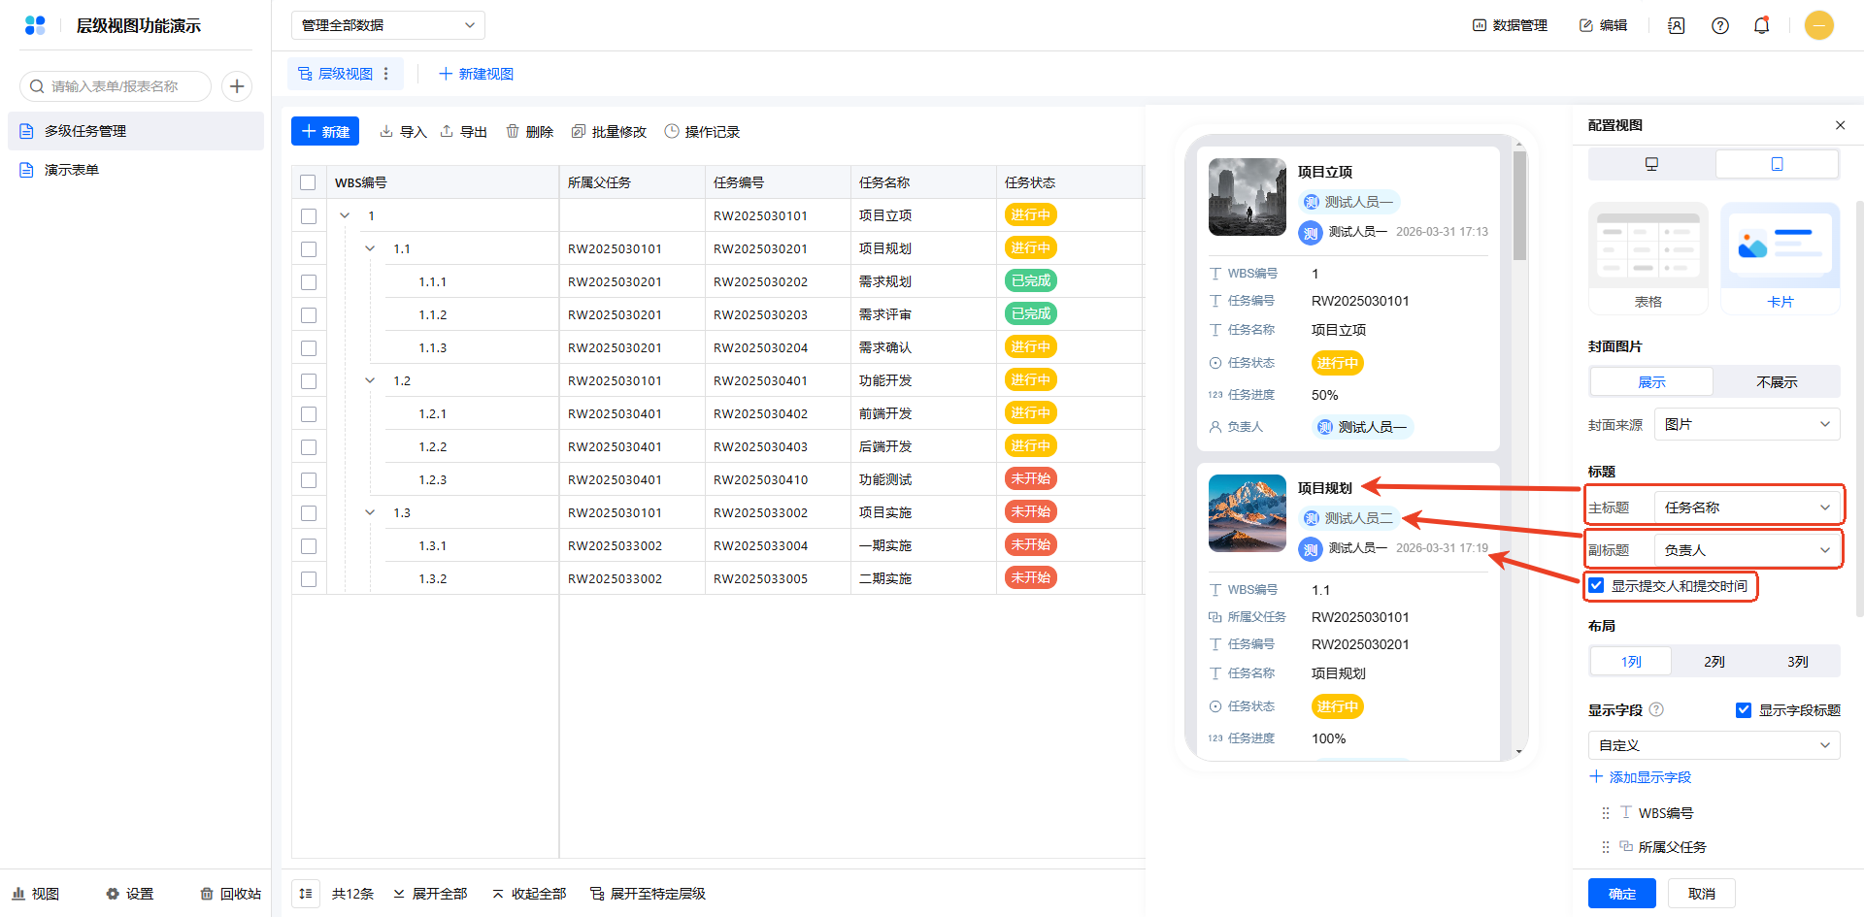The image size is (1864, 917).
Task: Open the cover source dropdown
Action: pyautogui.click(x=1747, y=424)
